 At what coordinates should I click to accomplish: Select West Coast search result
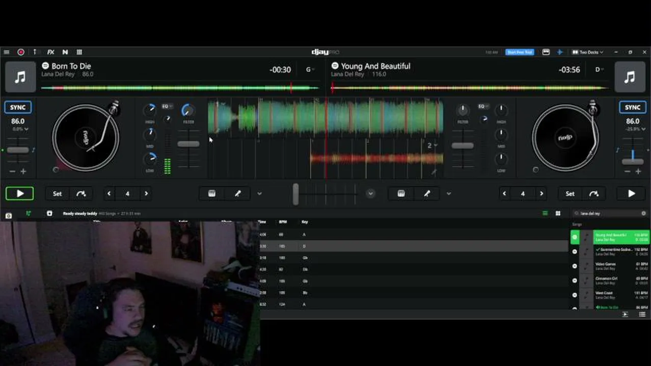[610, 295]
